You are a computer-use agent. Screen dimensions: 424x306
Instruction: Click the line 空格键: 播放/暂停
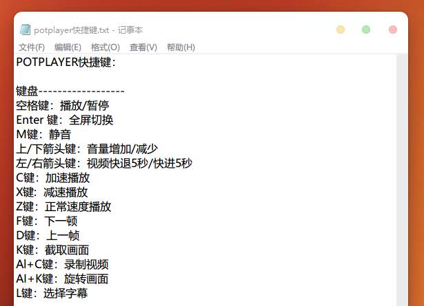(x=63, y=105)
